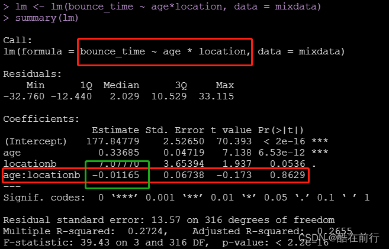Click the intercept estimate 177.84779
This screenshot has height=249, width=389.
[113, 141]
